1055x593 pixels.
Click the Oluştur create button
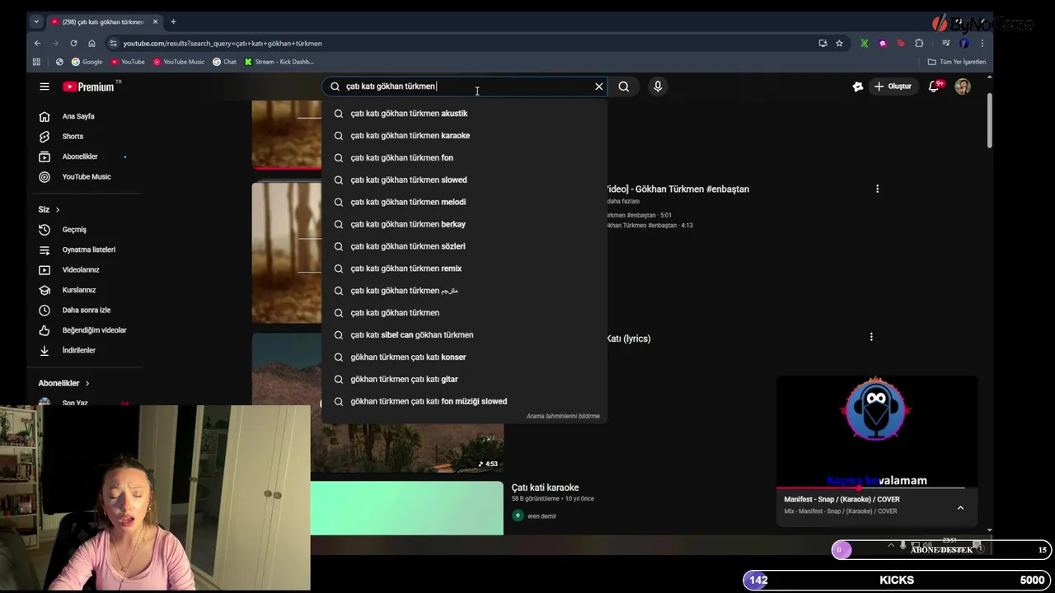pos(893,86)
